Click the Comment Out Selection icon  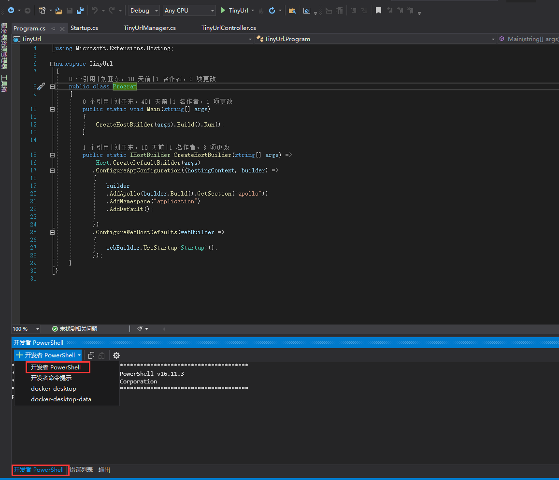pos(354,11)
